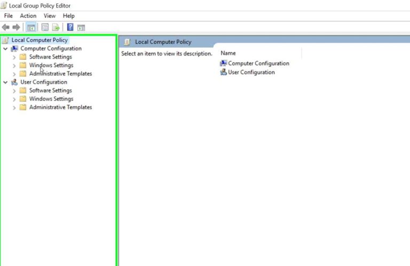The height and width of the screenshot is (266, 410).
Task: Open Properties from the toolbar icon
Action: [45, 27]
